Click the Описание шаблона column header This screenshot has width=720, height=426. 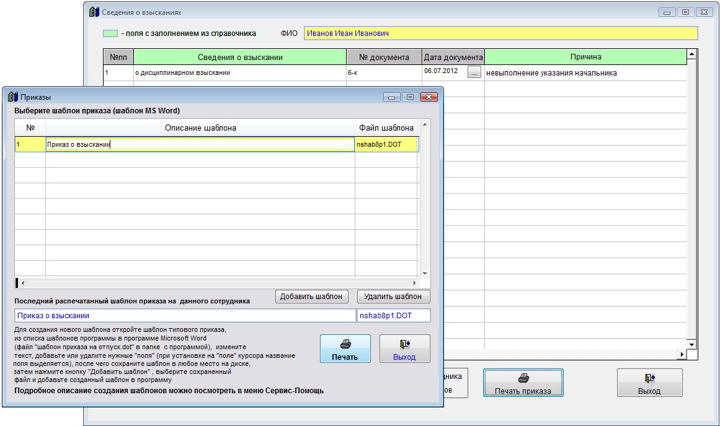tap(200, 128)
